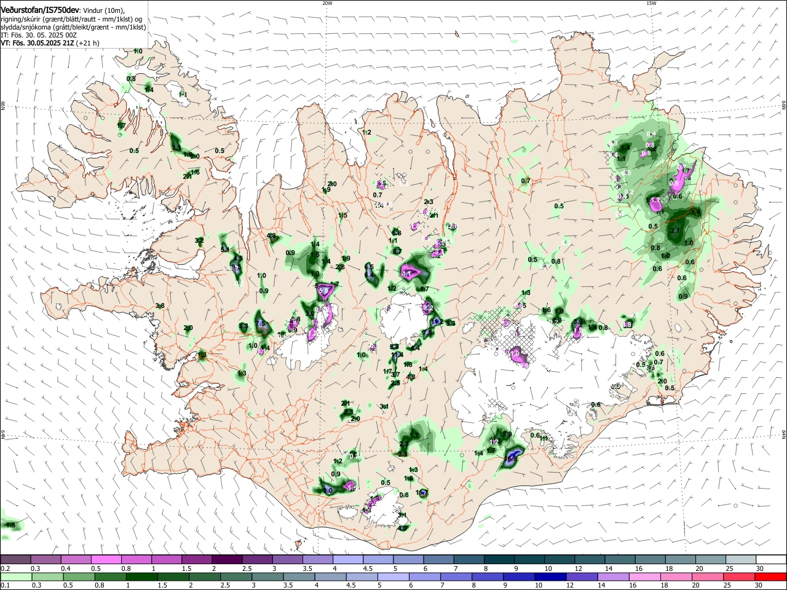Click the navy blue 10–12 rain legend swatch

point(550,576)
